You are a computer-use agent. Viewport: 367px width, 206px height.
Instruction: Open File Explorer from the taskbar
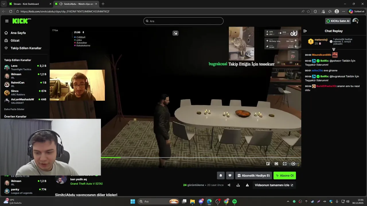(192, 201)
